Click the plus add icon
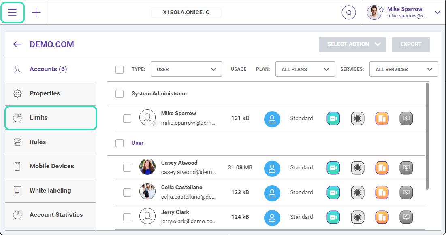The height and width of the screenshot is (235, 446). pyautogui.click(x=36, y=12)
